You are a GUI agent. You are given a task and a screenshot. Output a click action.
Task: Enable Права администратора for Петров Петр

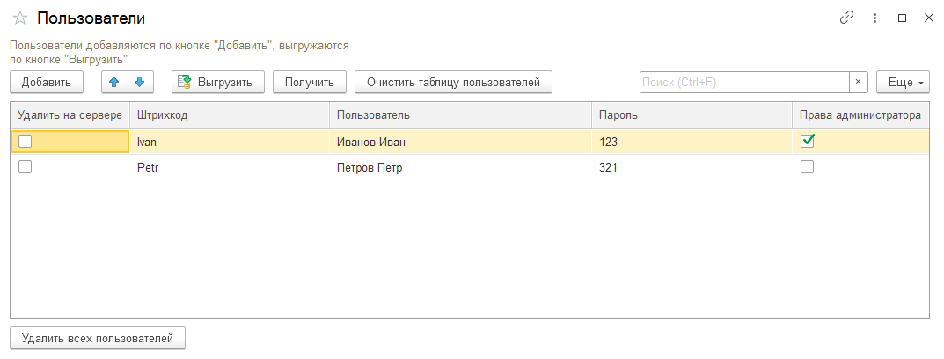tap(807, 167)
